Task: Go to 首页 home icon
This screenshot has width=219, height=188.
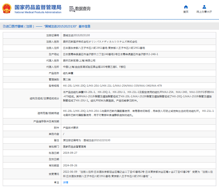Action: 186,7
